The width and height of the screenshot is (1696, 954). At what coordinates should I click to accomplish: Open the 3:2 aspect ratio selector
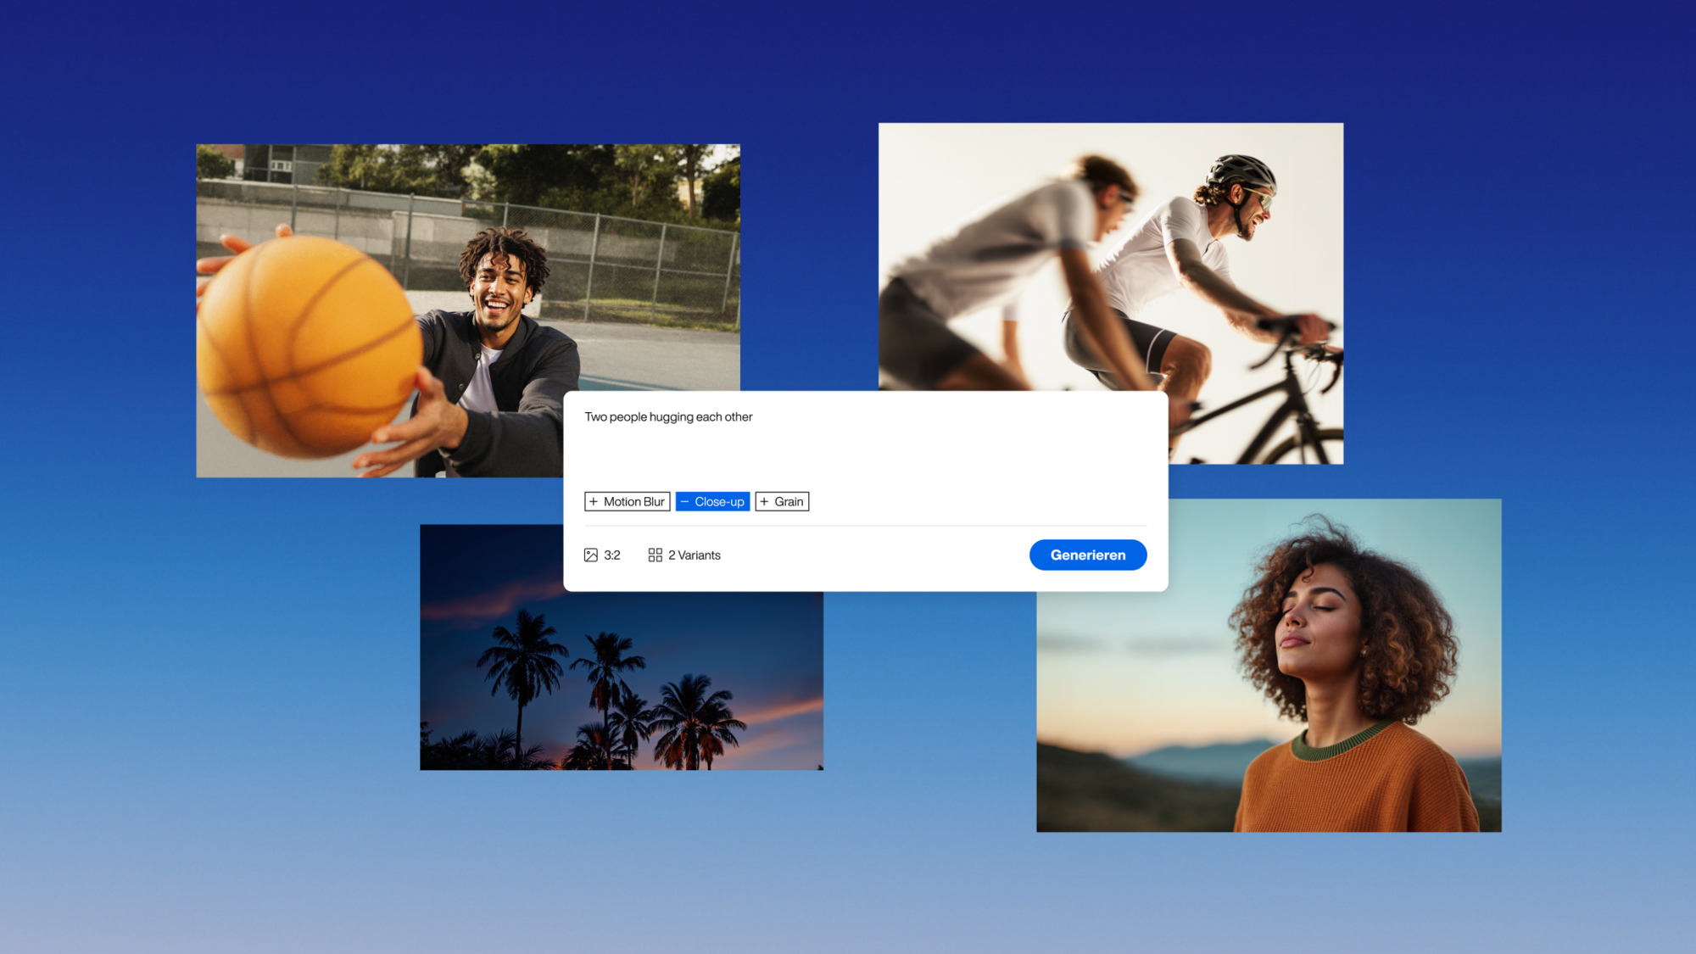[611, 555]
